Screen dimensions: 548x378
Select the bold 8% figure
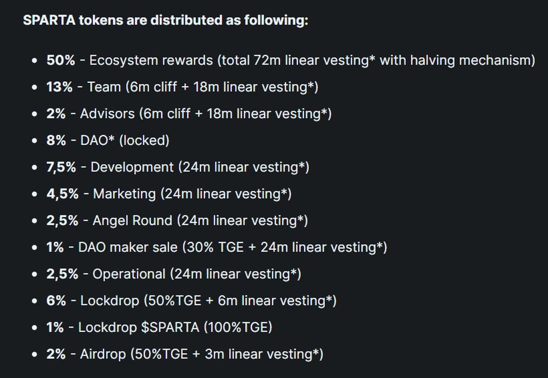click(56, 140)
